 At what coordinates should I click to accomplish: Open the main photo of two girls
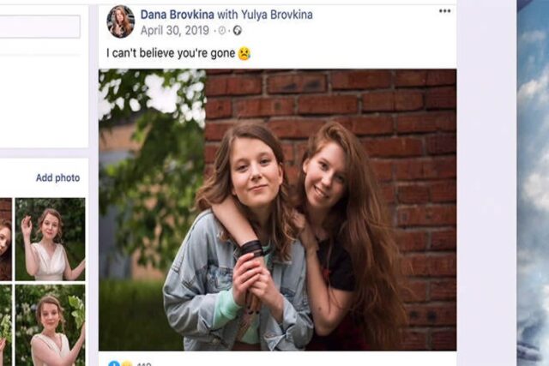click(278, 210)
